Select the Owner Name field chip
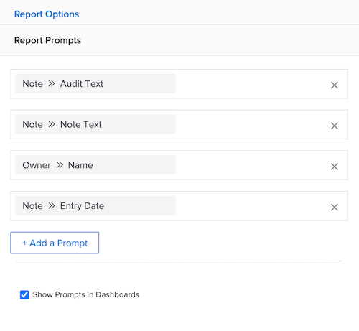Image resolution: width=359 pixels, height=331 pixels. [x=95, y=165]
